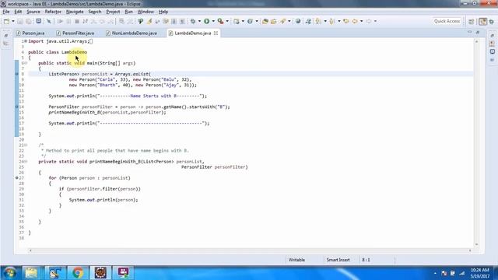The width and height of the screenshot is (498, 280).
Task: Open File Explorer from the taskbar
Action: 31,273
